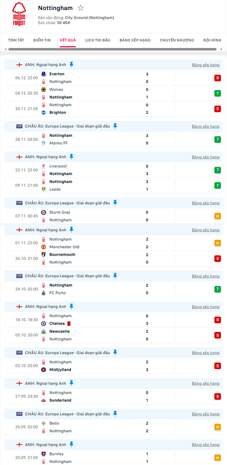
Task: Go to the CHUYỂN NHƯỢNG tab
Action: click(x=177, y=40)
